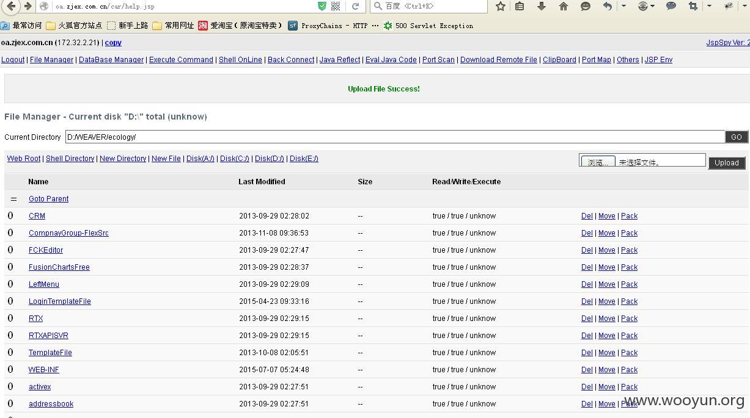The height and width of the screenshot is (418, 750).
Task: Open dropdown next to crop icon
Action: (709, 6)
